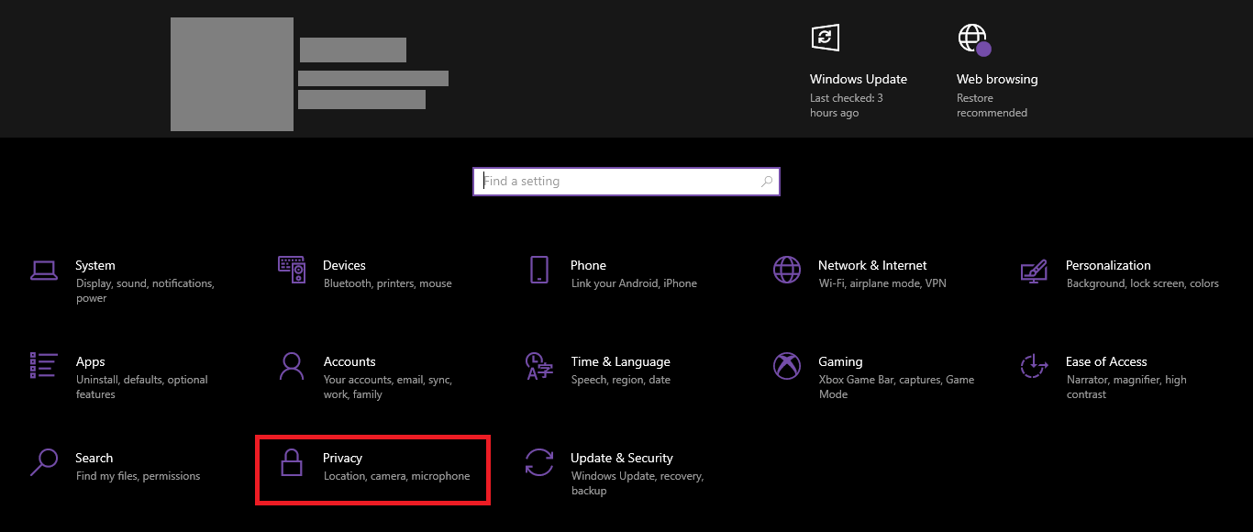The height and width of the screenshot is (532, 1253).
Task: Select the Privacy category title
Action: pyautogui.click(x=342, y=458)
